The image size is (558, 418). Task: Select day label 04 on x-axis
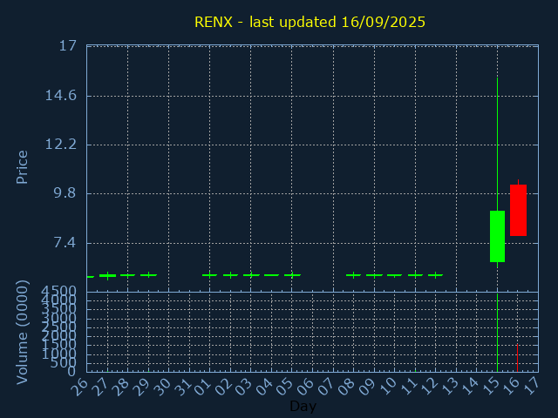(x=263, y=387)
